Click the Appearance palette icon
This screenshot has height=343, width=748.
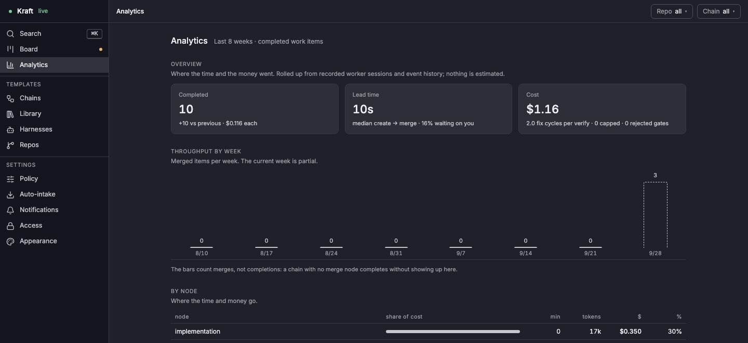coord(10,241)
